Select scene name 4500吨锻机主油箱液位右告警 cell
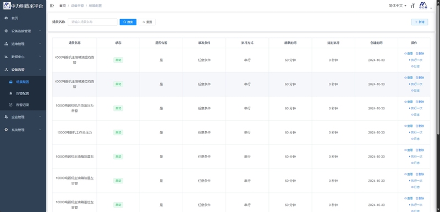 [x=75, y=84]
